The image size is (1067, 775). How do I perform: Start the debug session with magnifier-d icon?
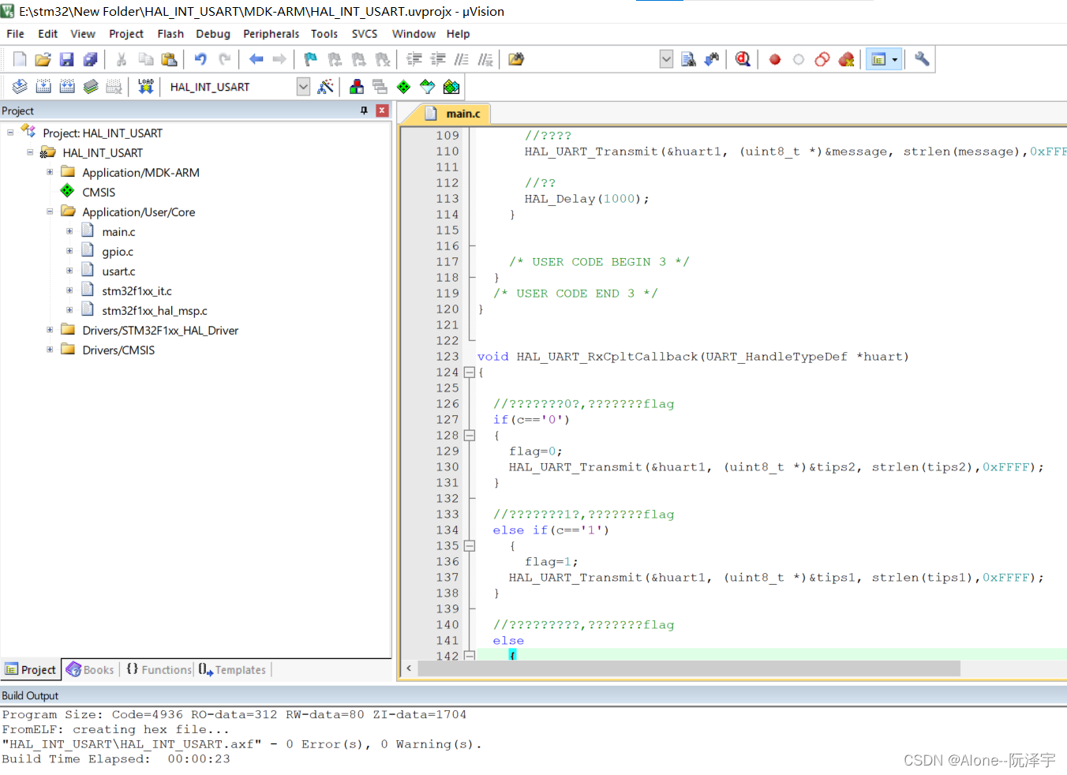pyautogui.click(x=743, y=59)
